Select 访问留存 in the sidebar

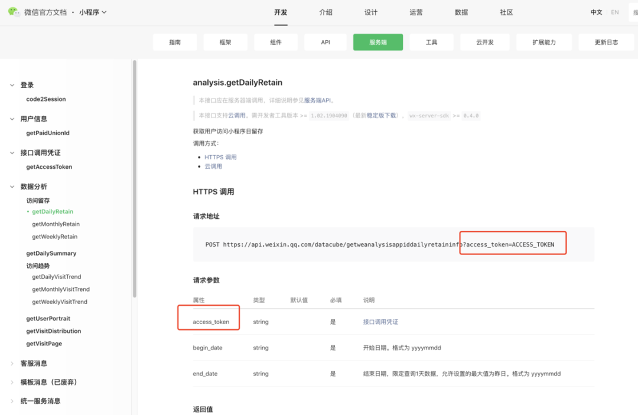(x=38, y=200)
